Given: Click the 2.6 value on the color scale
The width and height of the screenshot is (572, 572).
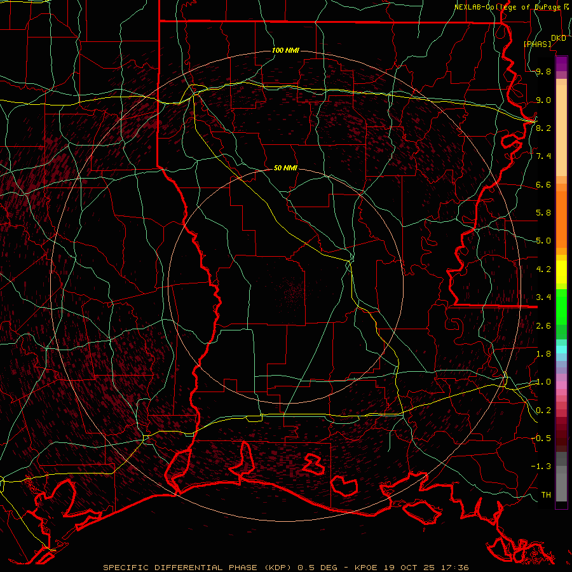Looking at the screenshot, I should click(x=543, y=325).
